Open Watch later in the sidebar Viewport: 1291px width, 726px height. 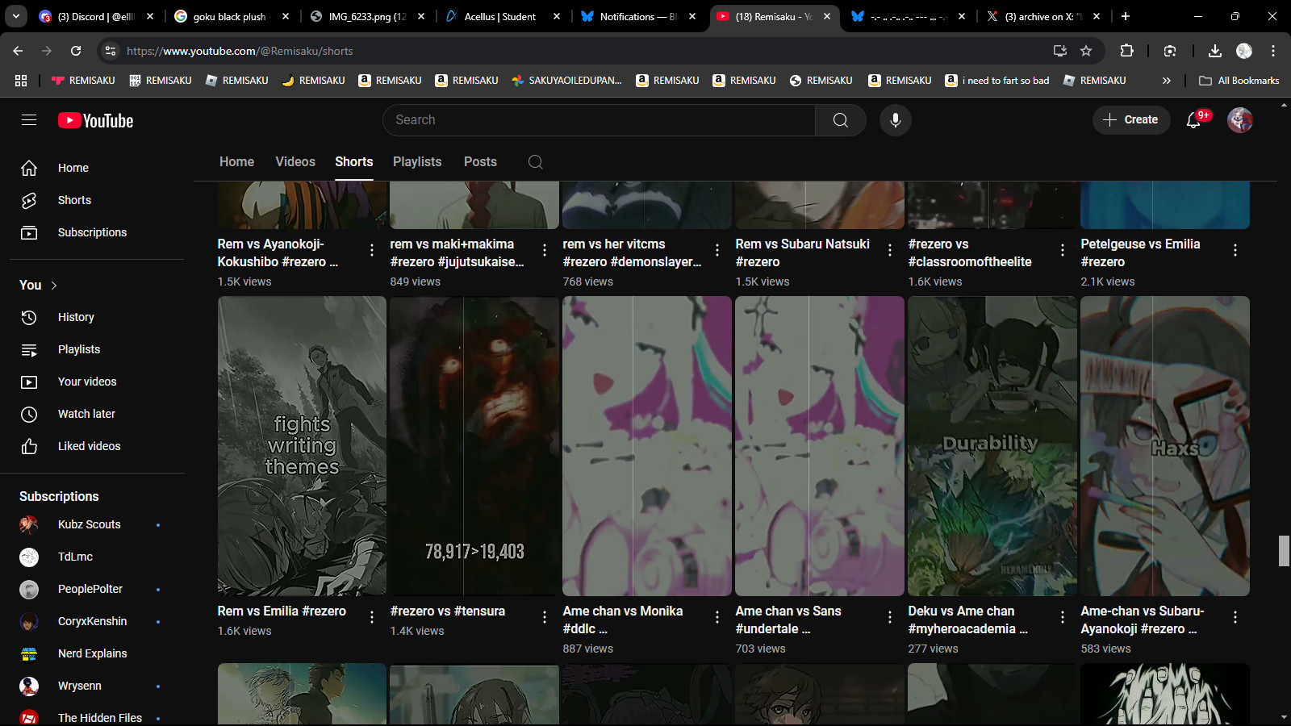point(97,414)
